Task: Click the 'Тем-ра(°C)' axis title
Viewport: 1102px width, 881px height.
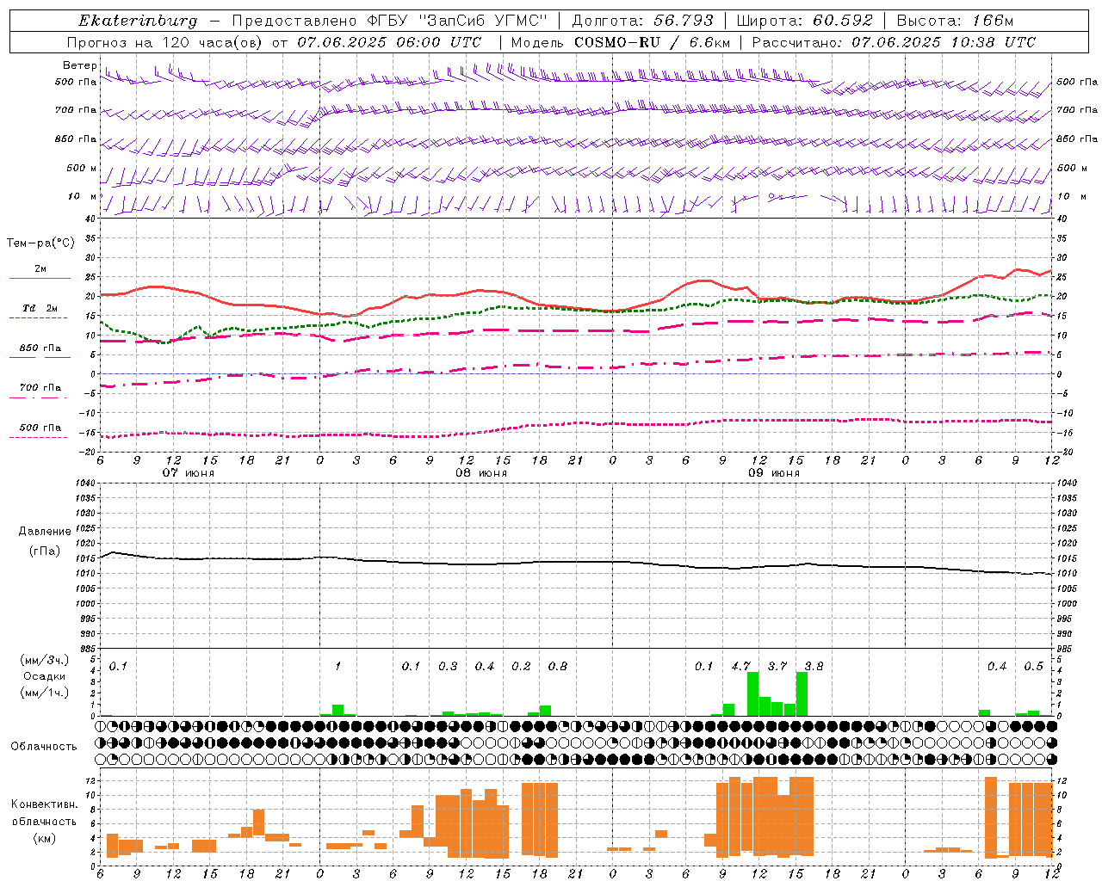Action: pos(40,243)
